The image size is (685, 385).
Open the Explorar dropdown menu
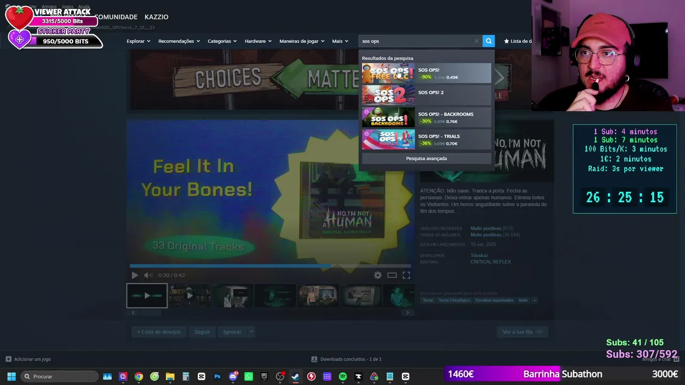(x=139, y=41)
